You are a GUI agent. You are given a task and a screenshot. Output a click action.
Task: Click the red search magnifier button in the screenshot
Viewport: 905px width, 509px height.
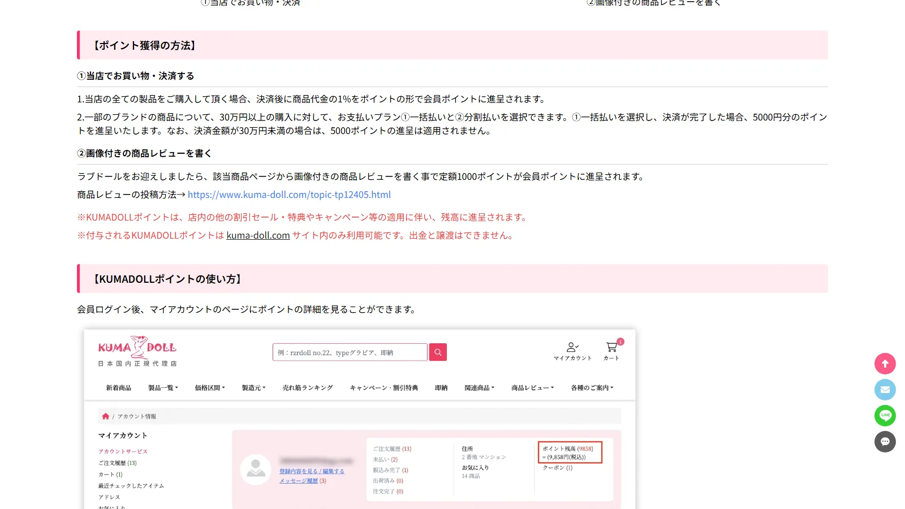(x=438, y=352)
